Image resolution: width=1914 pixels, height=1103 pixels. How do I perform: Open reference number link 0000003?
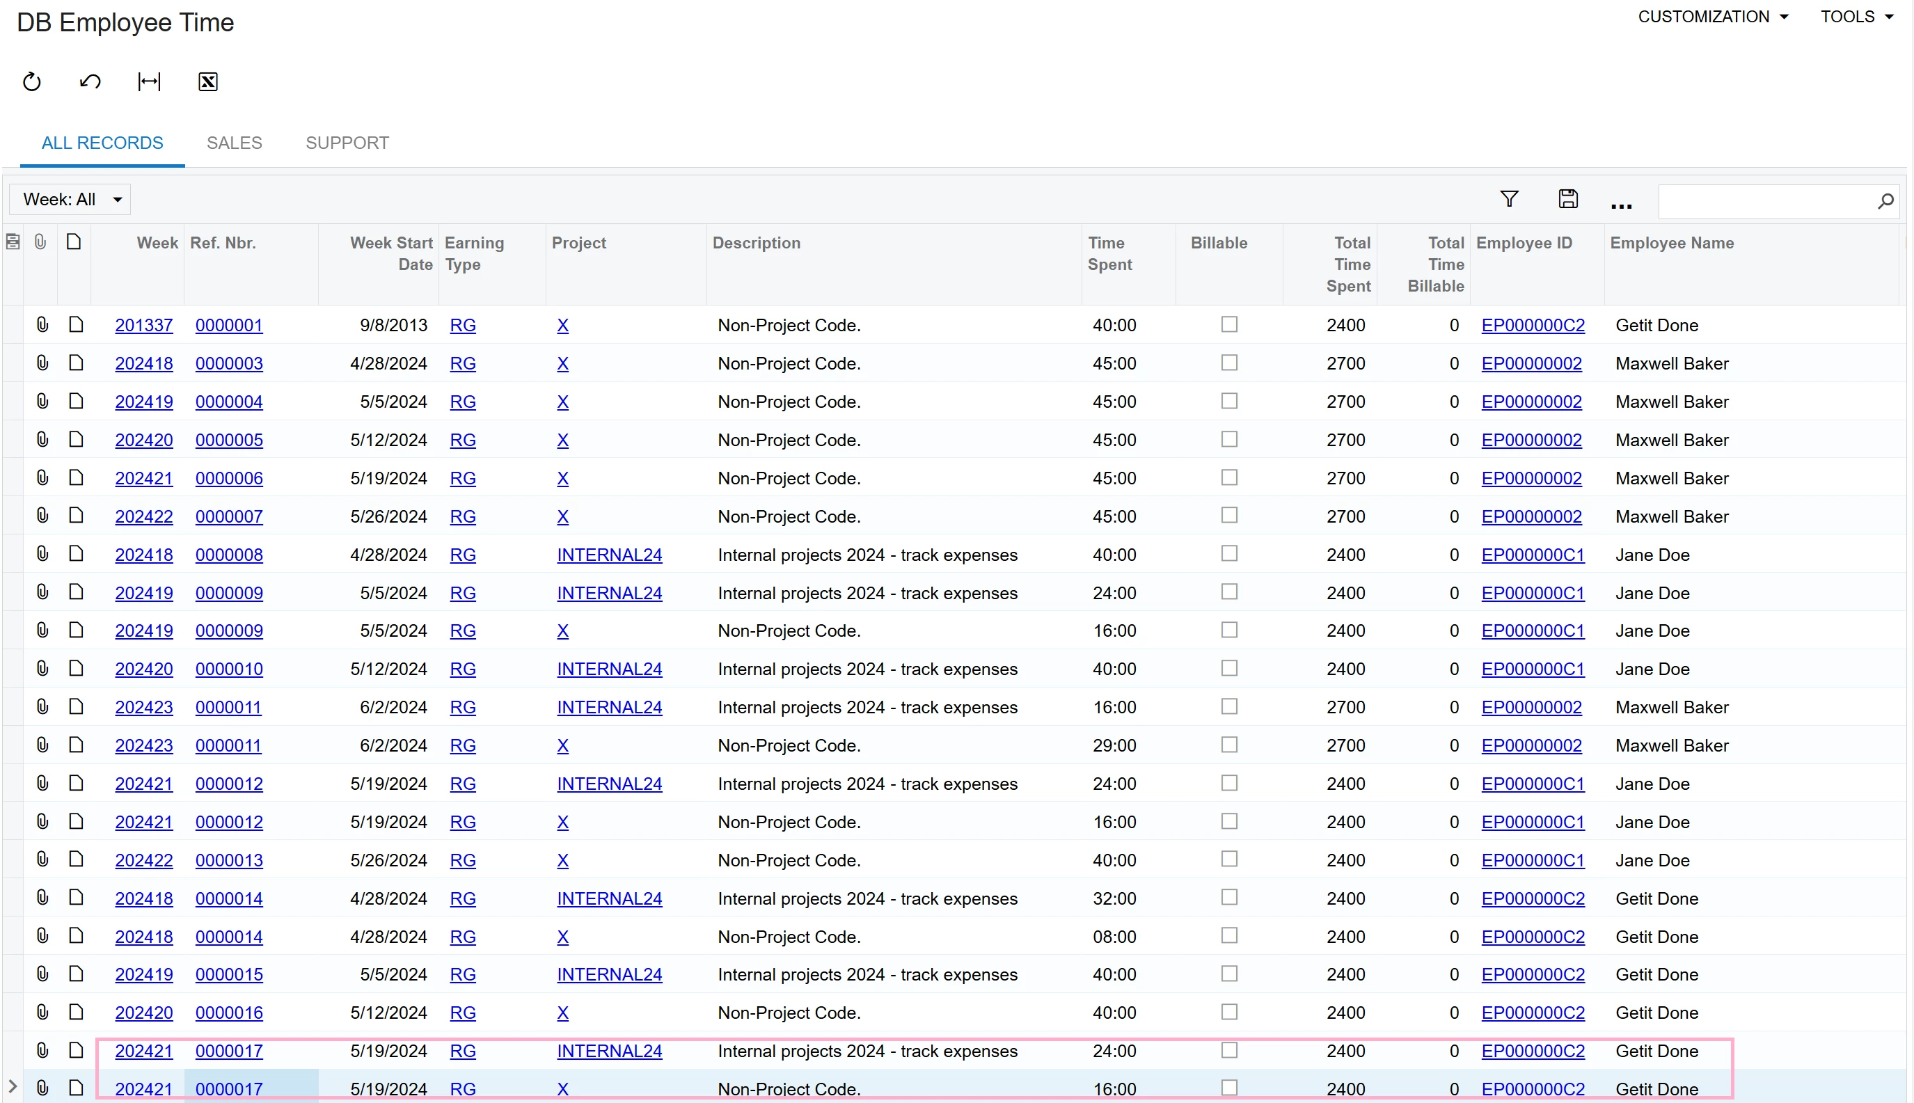coord(229,364)
